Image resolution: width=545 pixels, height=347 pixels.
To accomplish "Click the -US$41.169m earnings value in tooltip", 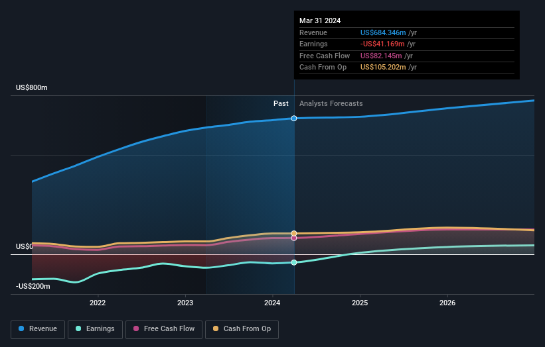I will click(382, 44).
